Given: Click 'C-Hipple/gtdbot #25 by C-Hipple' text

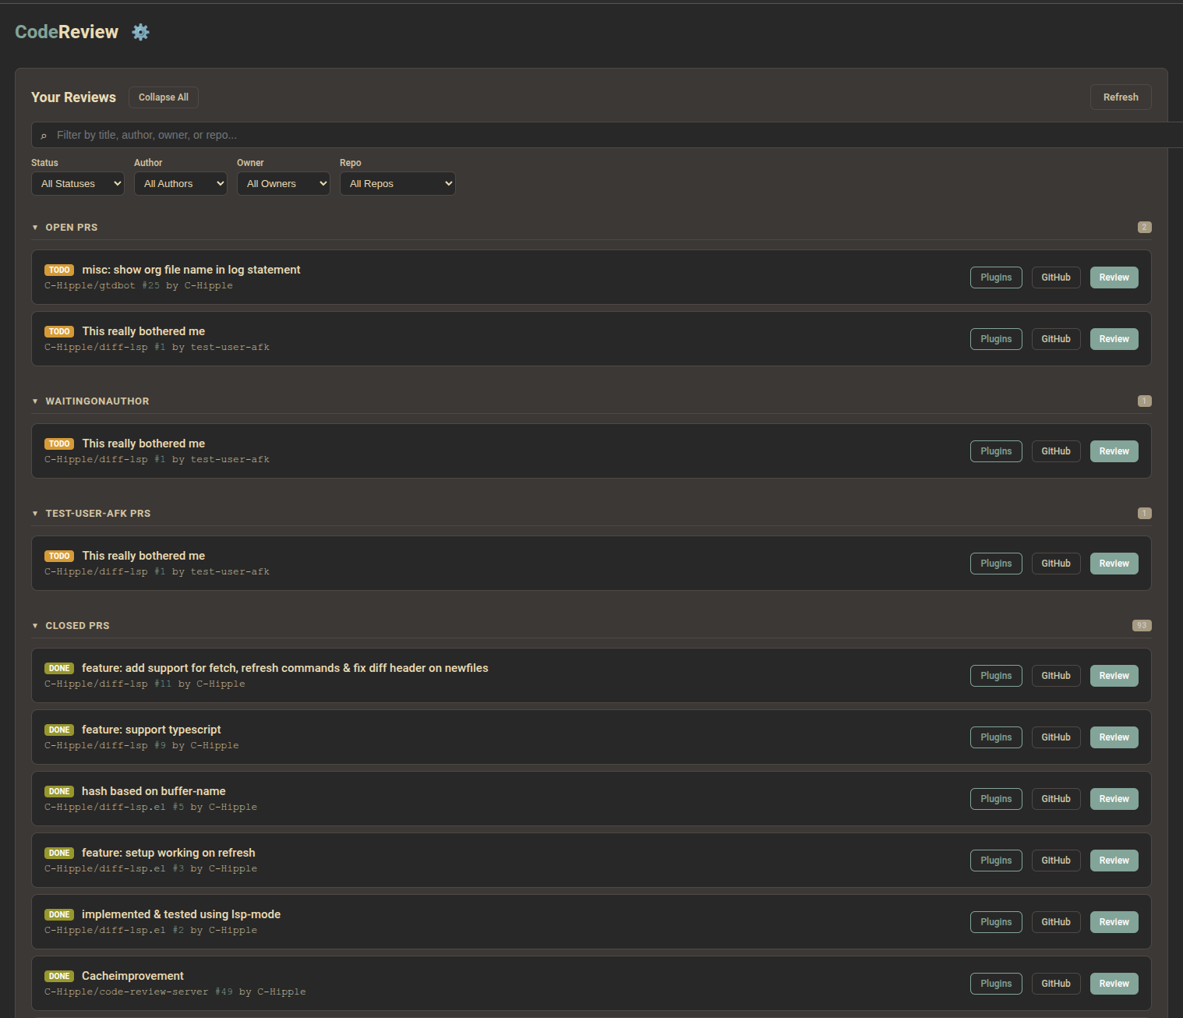Looking at the screenshot, I should tap(139, 286).
